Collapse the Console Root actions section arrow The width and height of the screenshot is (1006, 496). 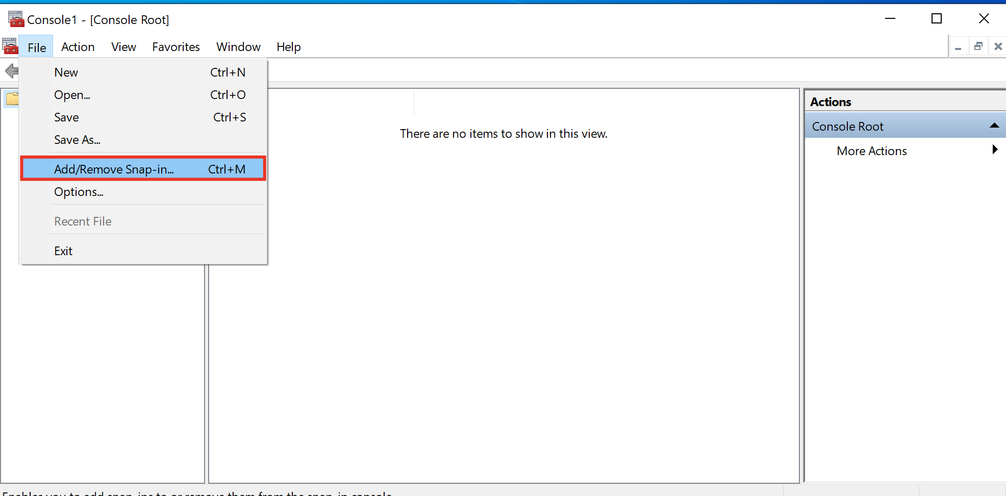(x=994, y=126)
